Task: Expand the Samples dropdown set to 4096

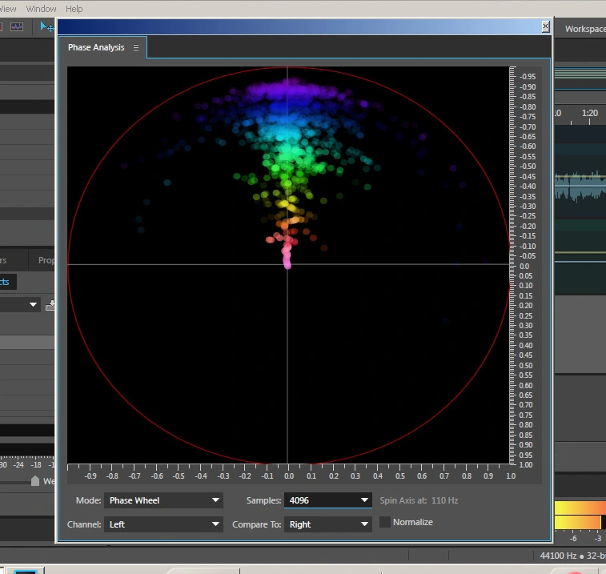Action: (328, 500)
